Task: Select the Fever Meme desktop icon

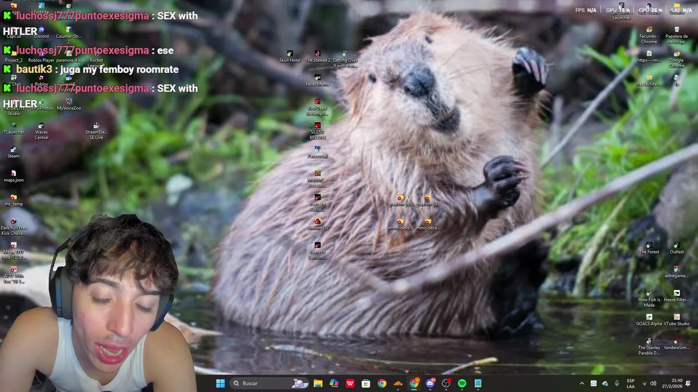Action: tap(317, 81)
